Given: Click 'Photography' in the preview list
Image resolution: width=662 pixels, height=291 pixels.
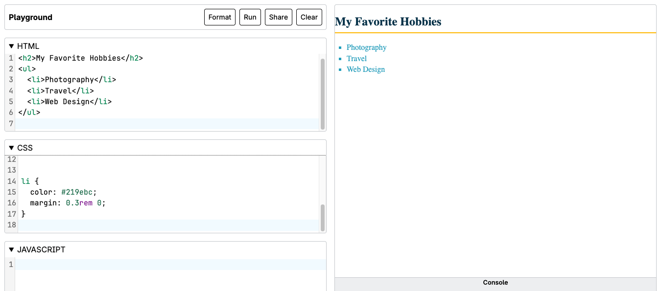Looking at the screenshot, I should point(366,47).
